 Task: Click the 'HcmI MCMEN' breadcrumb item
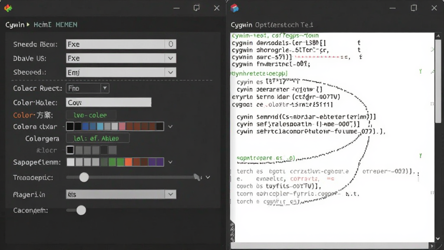pyautogui.click(x=55, y=25)
